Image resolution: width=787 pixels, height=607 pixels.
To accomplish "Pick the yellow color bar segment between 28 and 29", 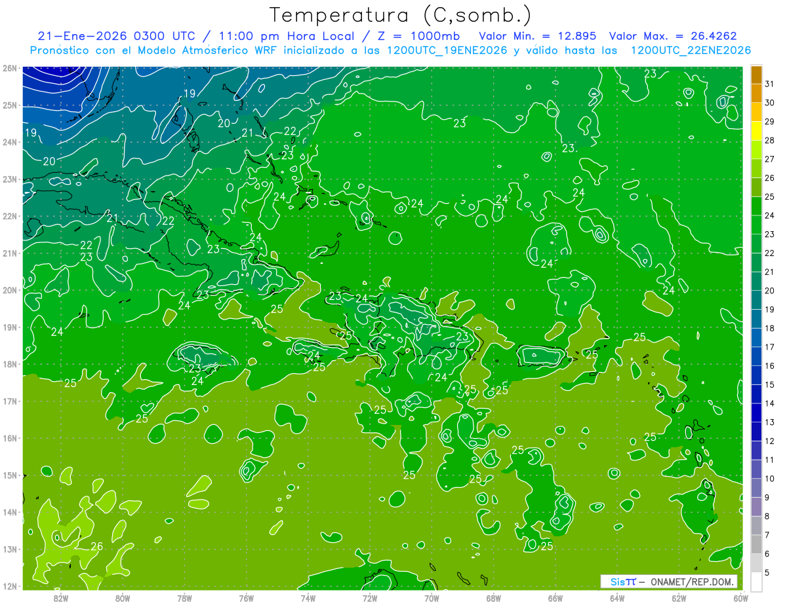I will coord(756,131).
